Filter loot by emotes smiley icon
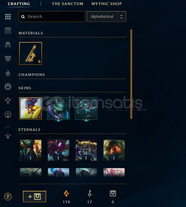The image size is (186, 207). 8,87
